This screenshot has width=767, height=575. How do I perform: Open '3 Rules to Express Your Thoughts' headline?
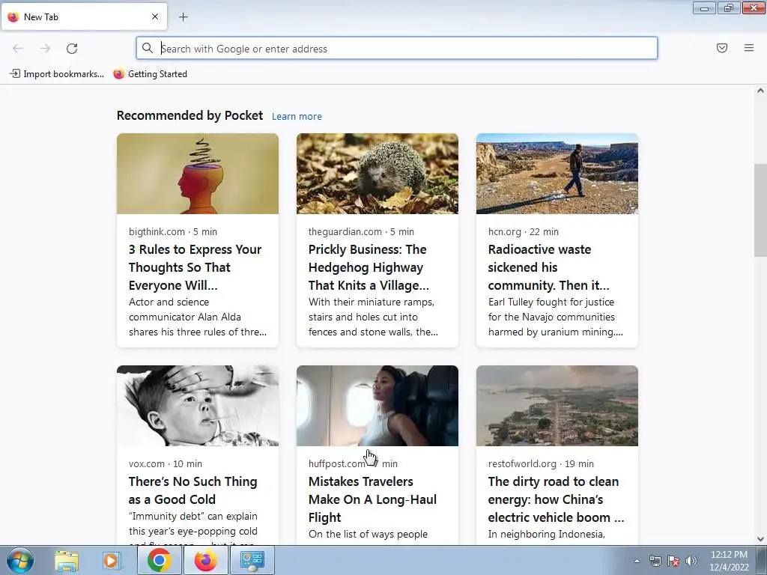pos(195,267)
